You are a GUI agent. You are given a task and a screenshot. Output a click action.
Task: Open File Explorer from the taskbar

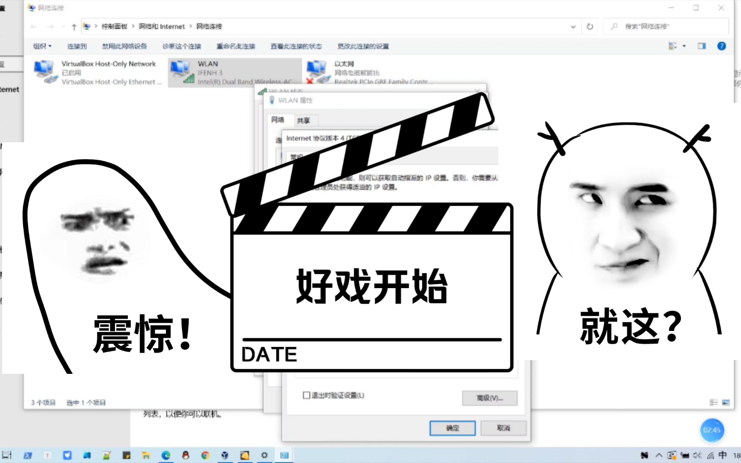(x=146, y=455)
